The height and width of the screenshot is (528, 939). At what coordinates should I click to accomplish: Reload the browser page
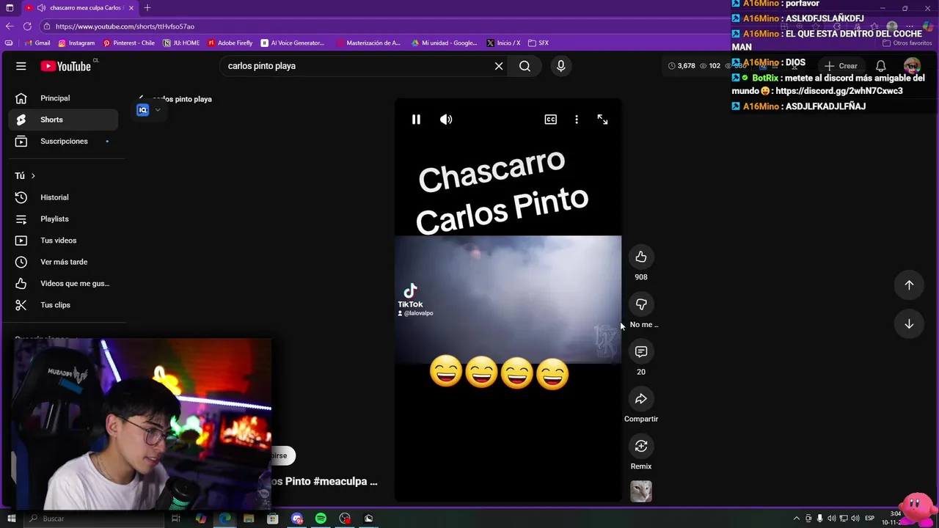tap(28, 26)
